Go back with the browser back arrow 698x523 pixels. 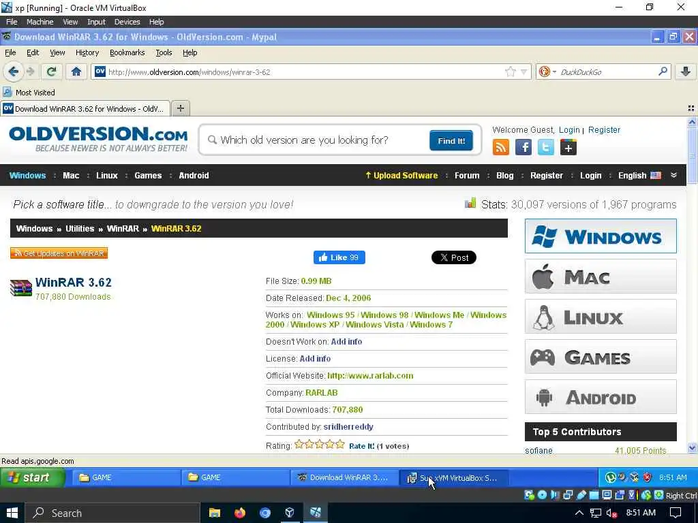click(14, 72)
